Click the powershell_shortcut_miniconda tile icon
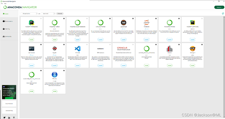Image resolution: width=225 pixels, height=119 pixels. 32,75
